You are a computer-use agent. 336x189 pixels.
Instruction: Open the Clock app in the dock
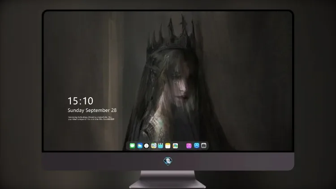[x=146, y=146]
